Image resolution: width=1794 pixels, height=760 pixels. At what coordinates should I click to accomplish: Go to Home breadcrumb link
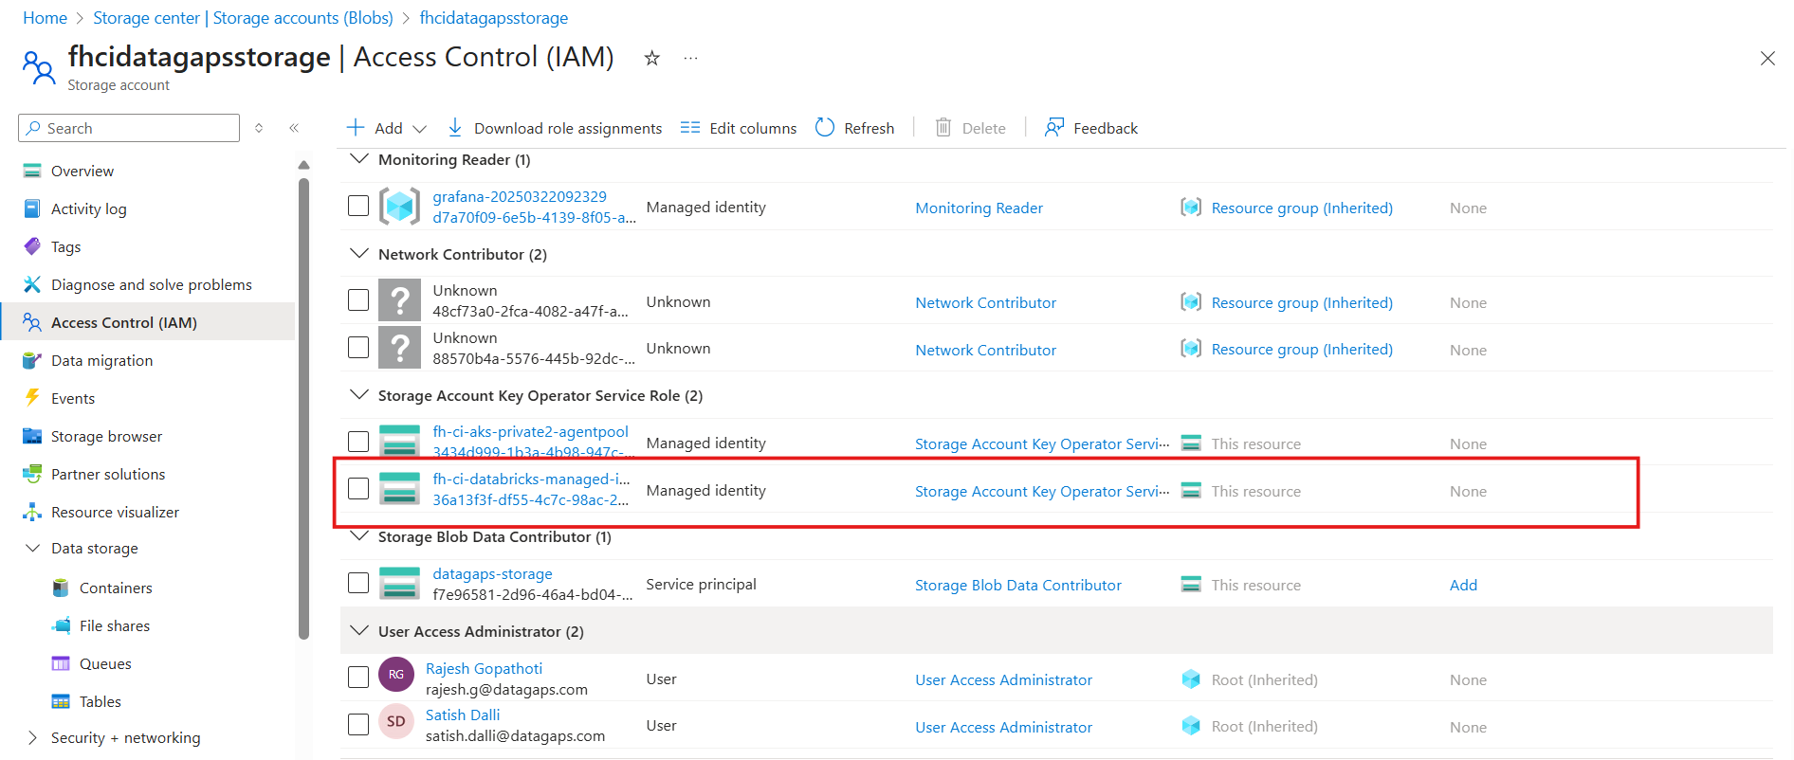[45, 18]
